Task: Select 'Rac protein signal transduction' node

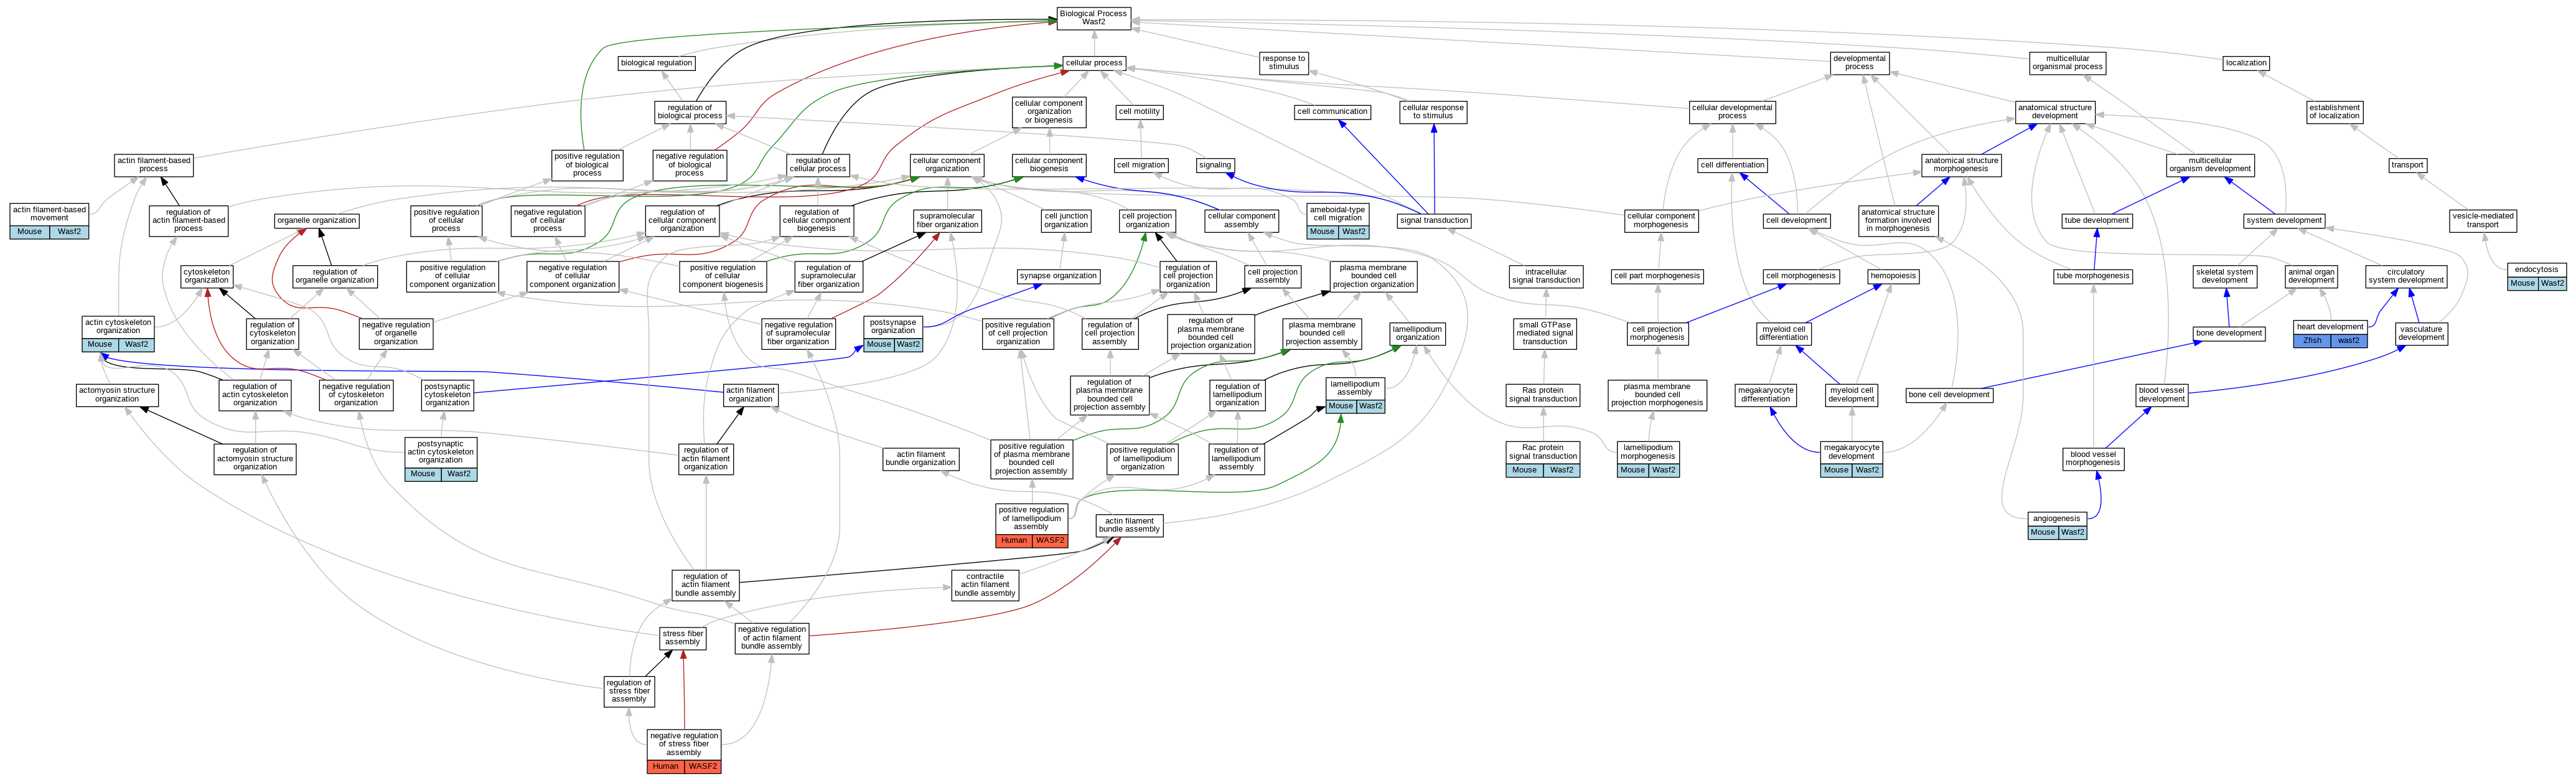Action: click(x=1542, y=459)
